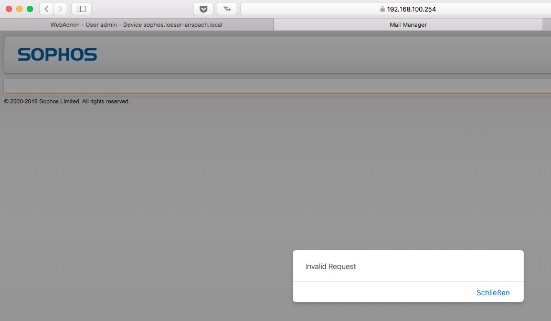Go back with the Safari back arrow
The image size is (551, 321).
(46, 9)
